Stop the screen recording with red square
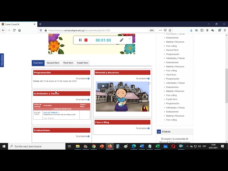 [x=86, y=40]
